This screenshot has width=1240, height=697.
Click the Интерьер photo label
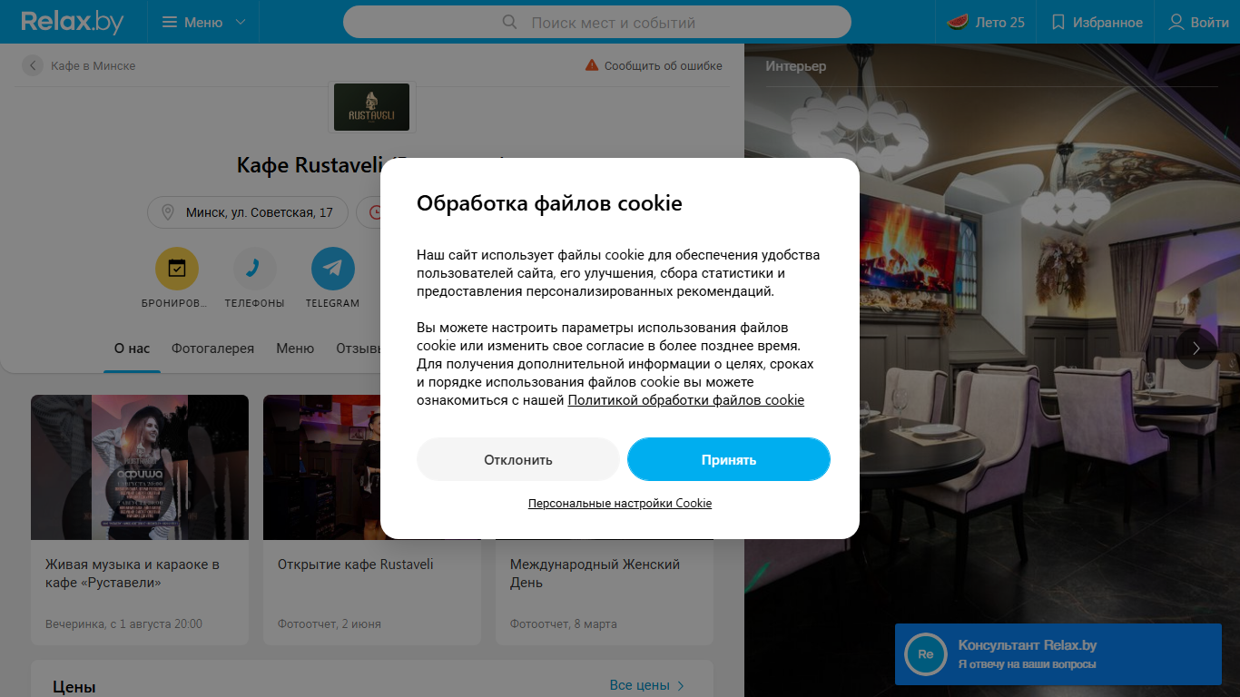[796, 66]
